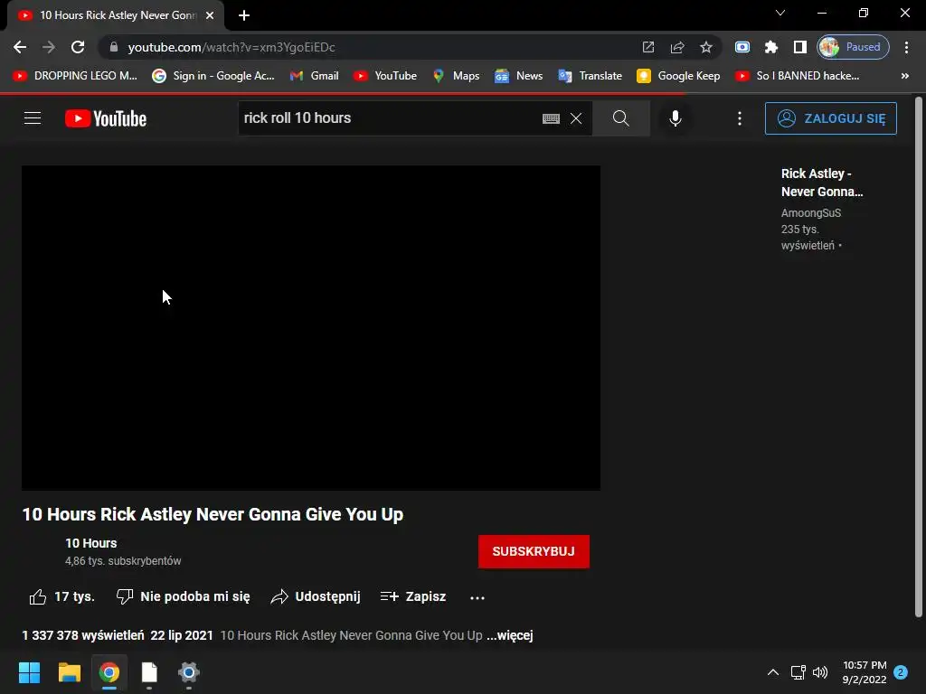
Task: Open DROPPING LEGO M... bookmark
Action: coord(74,76)
